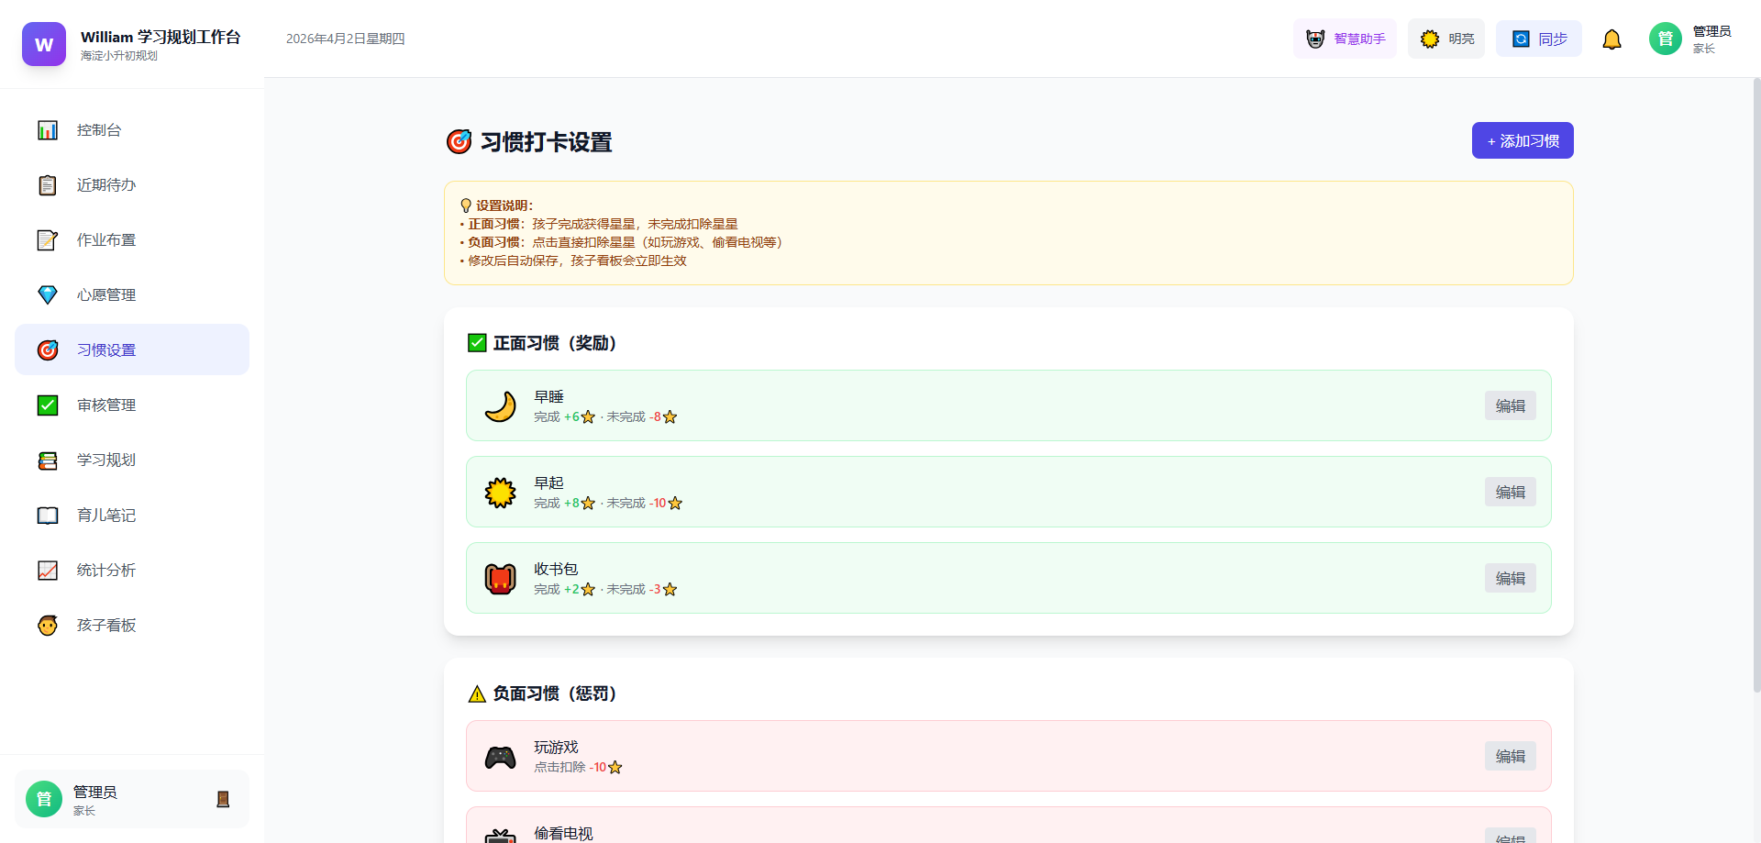点击同步按钮图标
Screen dimensions: 1761x843
tap(1522, 39)
